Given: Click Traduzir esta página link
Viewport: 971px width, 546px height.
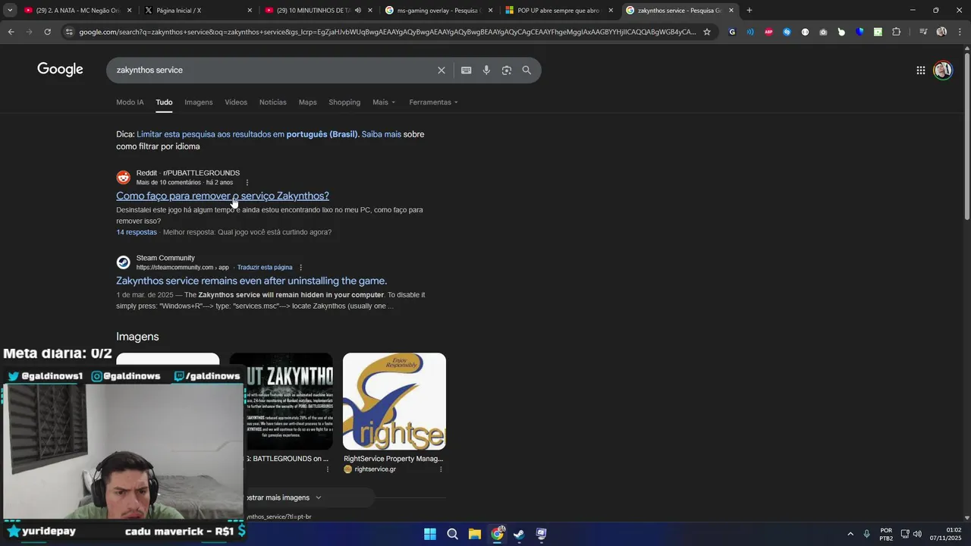Looking at the screenshot, I should (x=265, y=267).
